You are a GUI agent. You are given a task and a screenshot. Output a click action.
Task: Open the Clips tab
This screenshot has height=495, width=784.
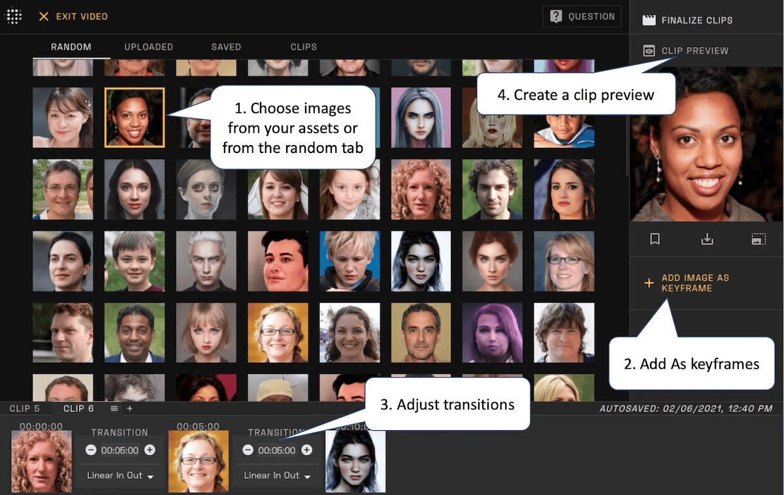(x=303, y=46)
